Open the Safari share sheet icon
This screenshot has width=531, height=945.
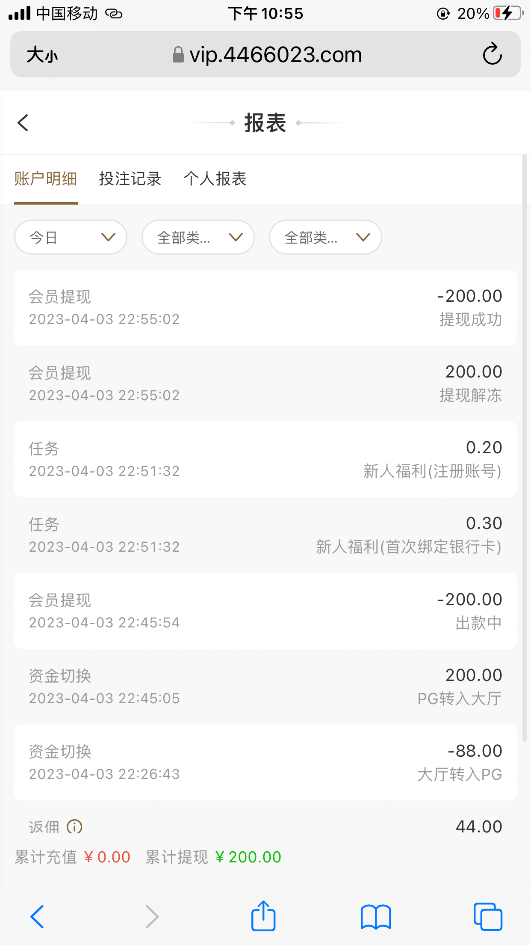click(263, 916)
